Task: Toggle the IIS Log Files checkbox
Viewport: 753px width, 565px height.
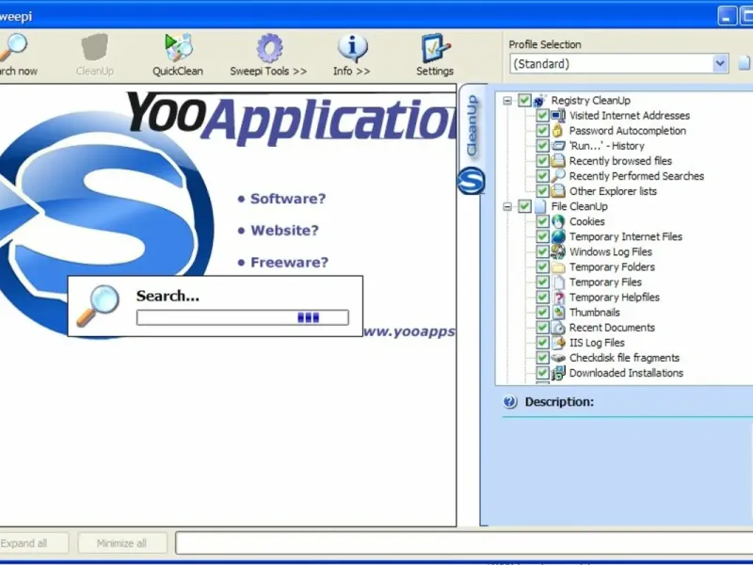Action: 543,343
